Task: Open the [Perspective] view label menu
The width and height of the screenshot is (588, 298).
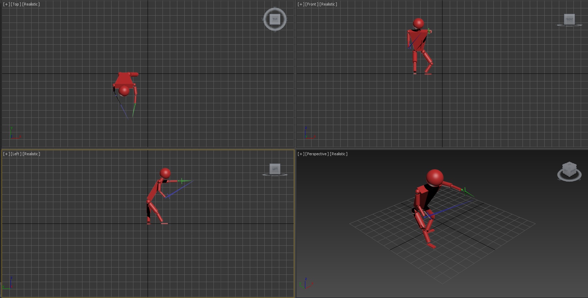Action: tap(317, 154)
